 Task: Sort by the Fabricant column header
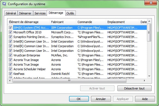63,22
